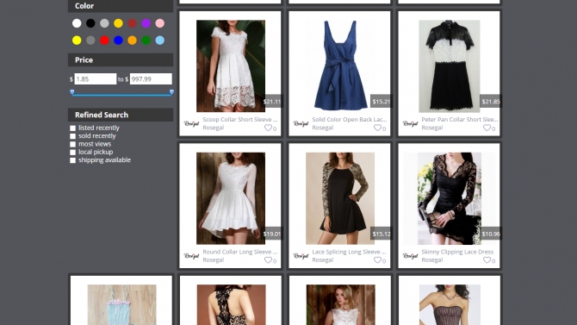
Task: Open the strapless corset dress thumbnail
Action: (x=450, y=304)
